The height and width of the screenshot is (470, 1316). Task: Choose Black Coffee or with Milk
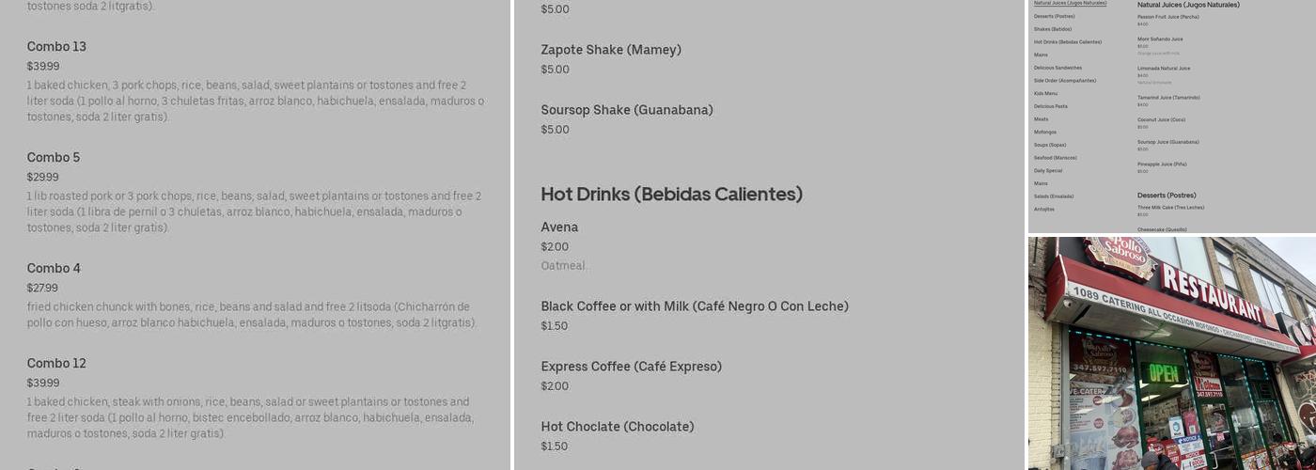point(695,316)
